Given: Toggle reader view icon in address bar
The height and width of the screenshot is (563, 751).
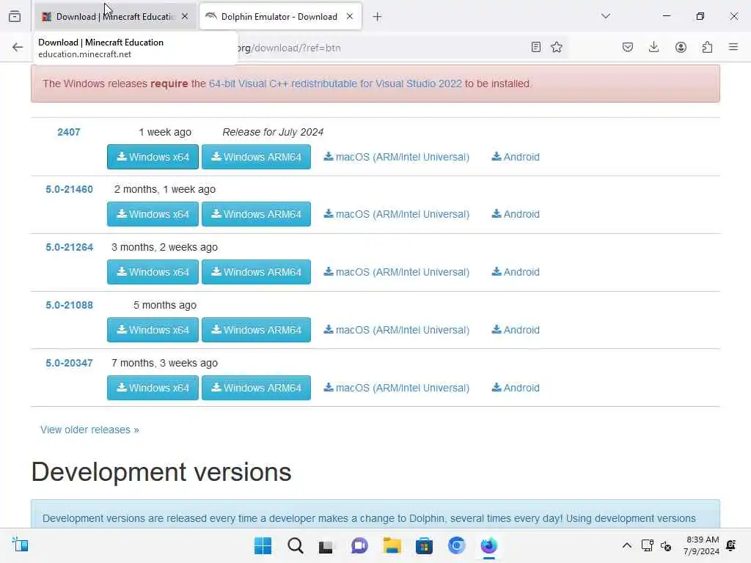Looking at the screenshot, I should 536,47.
